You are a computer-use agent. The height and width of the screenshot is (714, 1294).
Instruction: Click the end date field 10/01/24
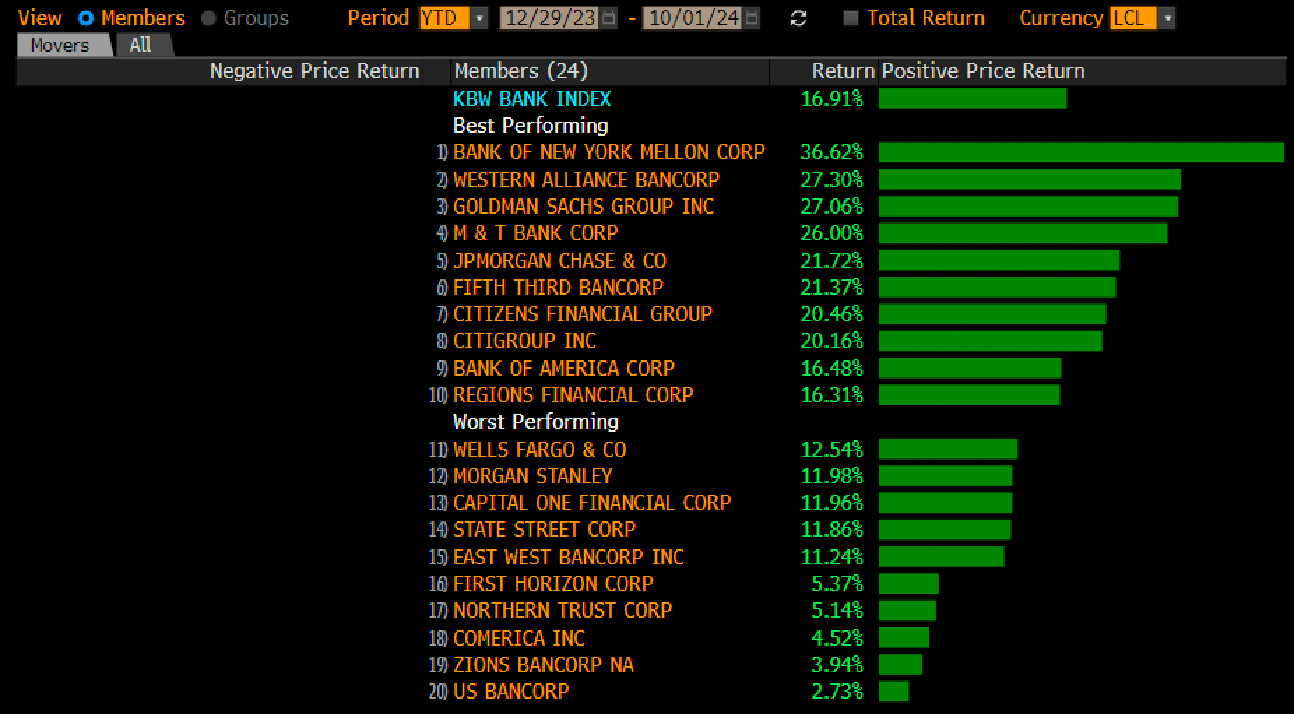(692, 18)
